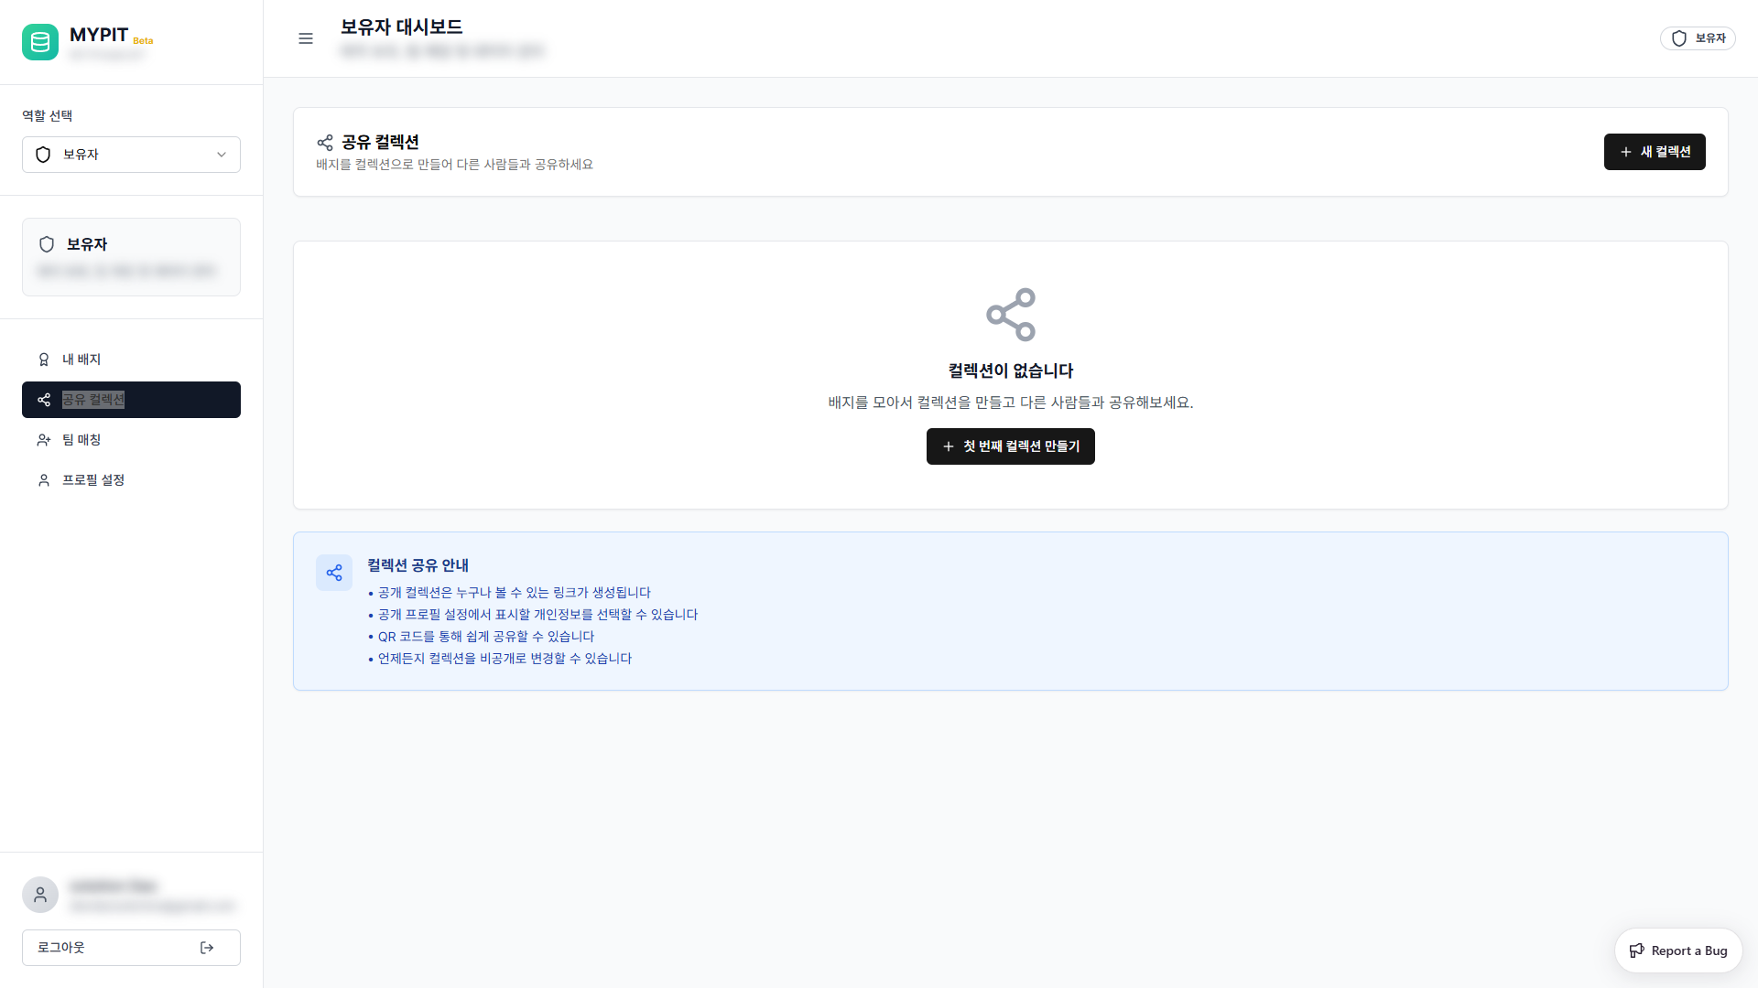Click the MYPIT green database logo

tap(40, 42)
